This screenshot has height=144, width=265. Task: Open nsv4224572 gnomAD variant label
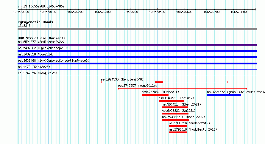click(236, 92)
